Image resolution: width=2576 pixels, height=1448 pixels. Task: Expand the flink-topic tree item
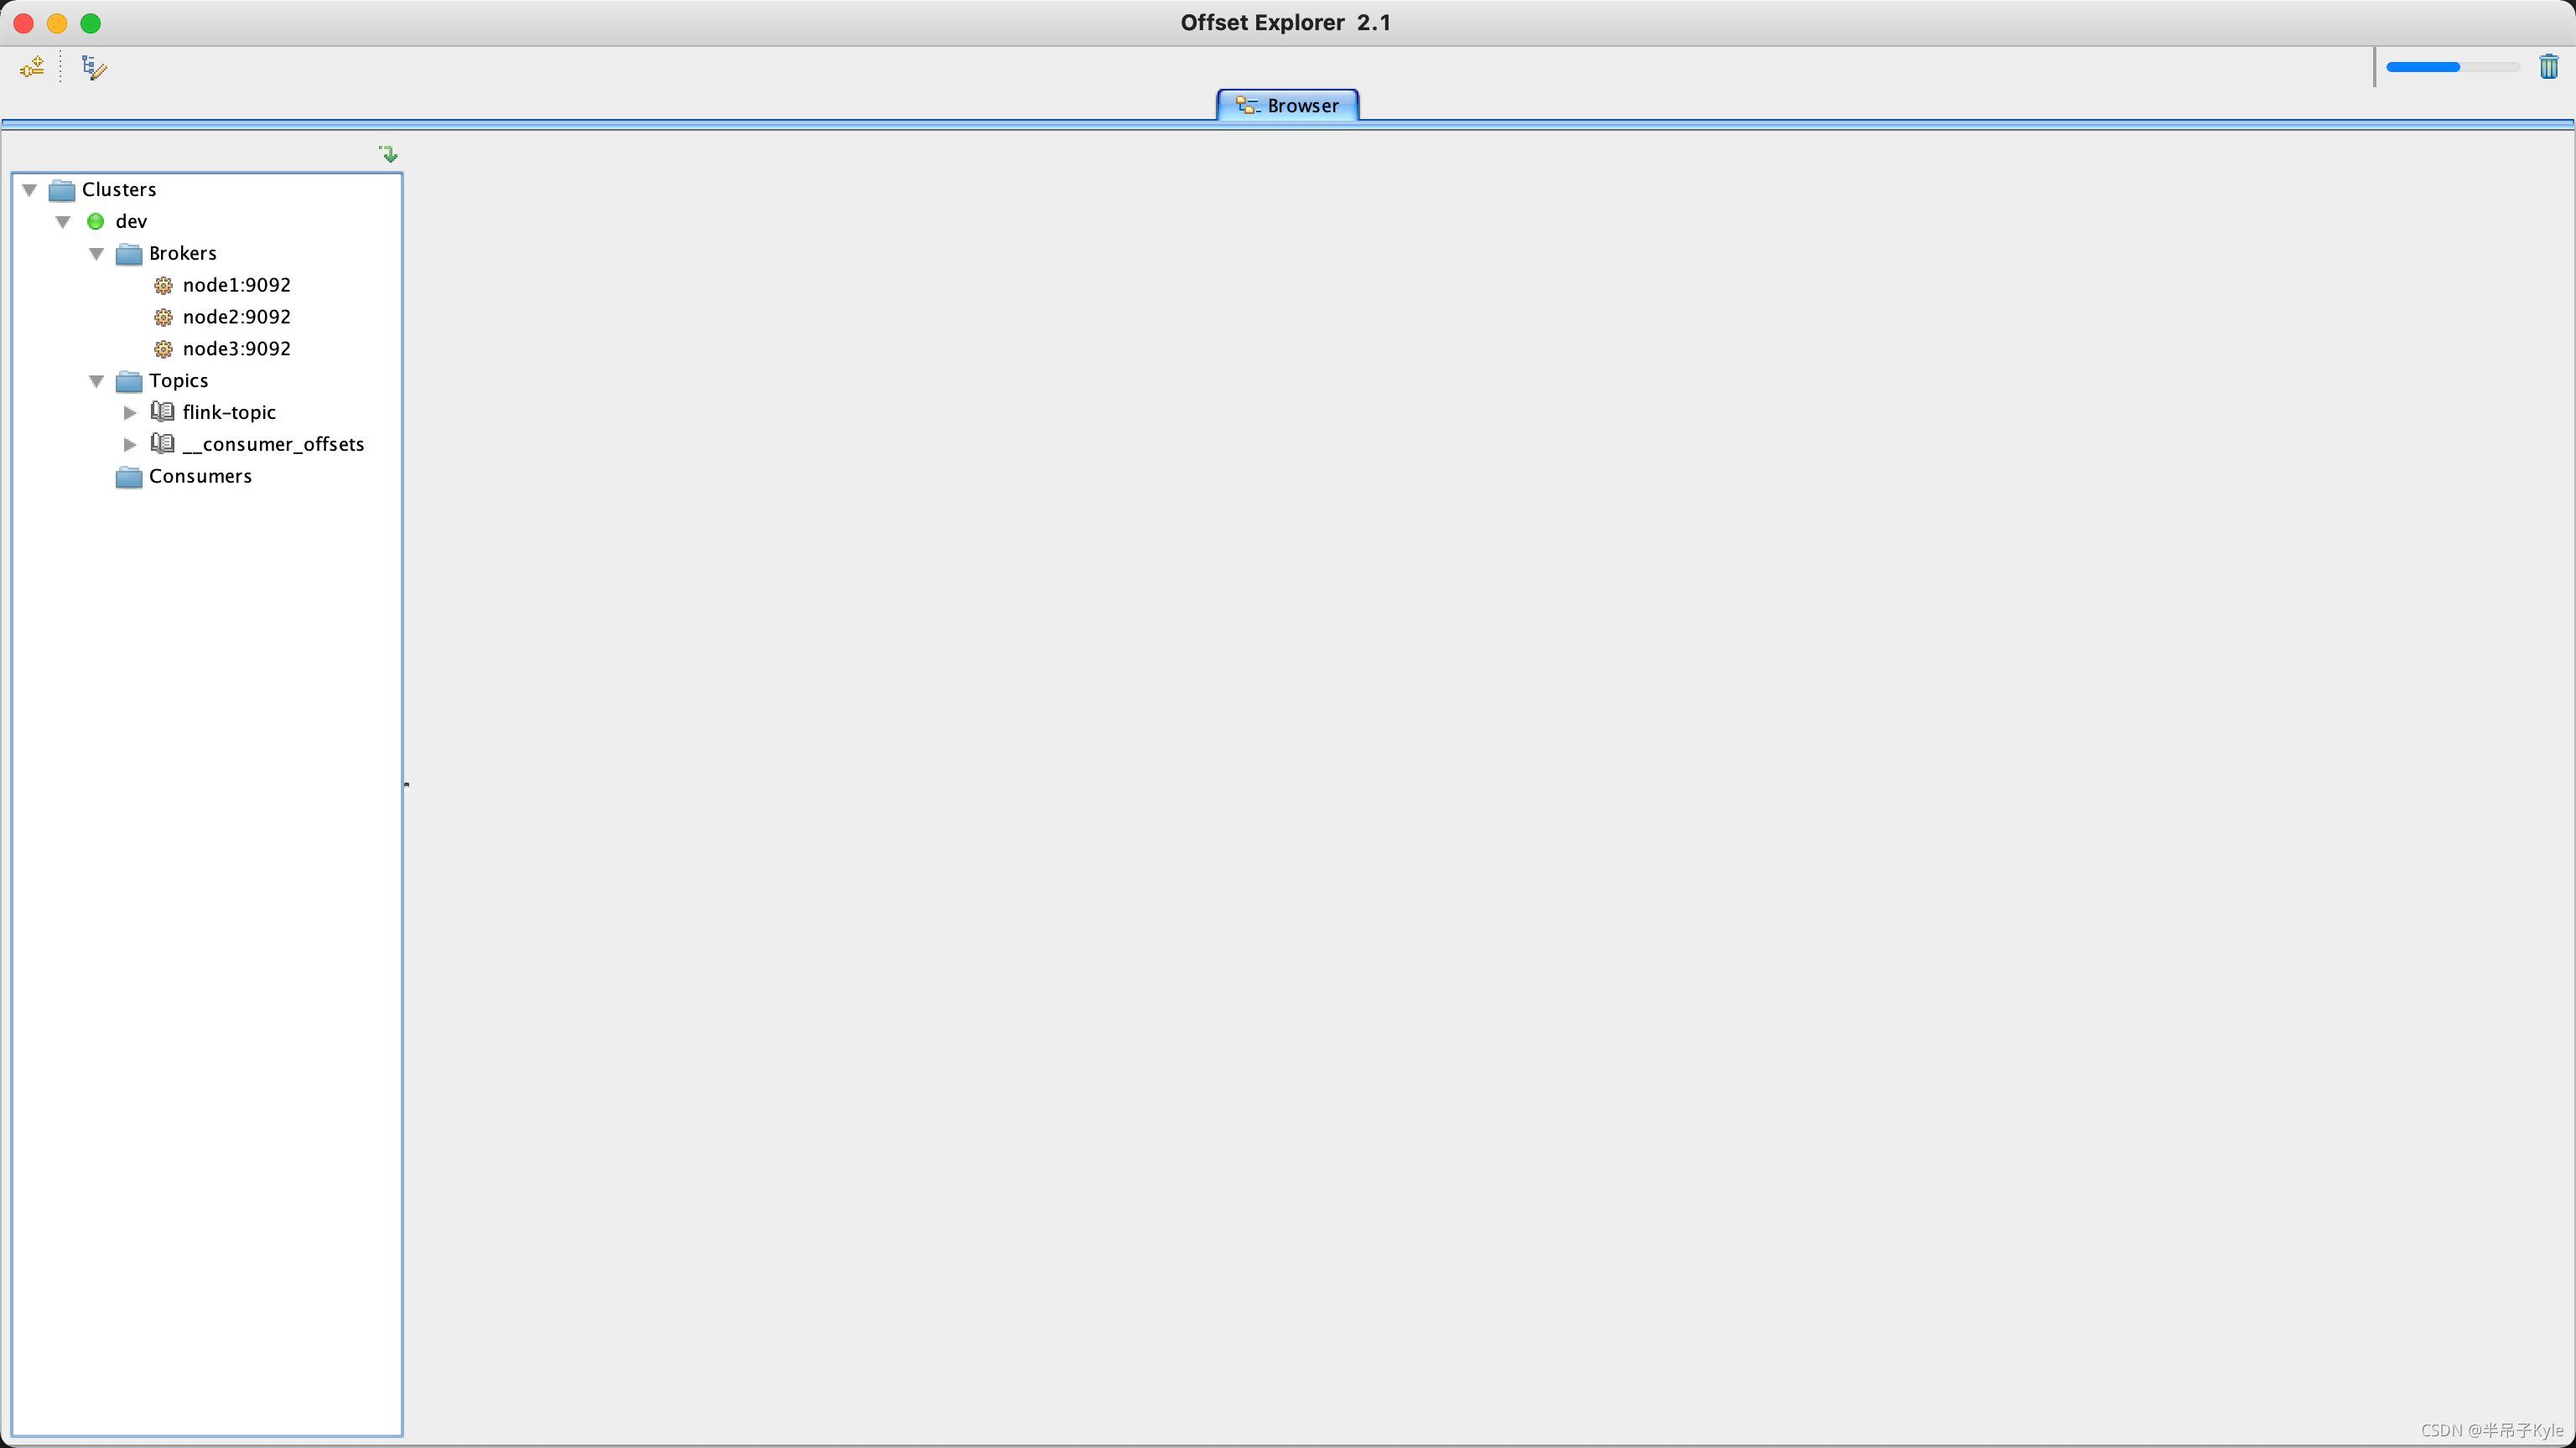tap(131, 412)
